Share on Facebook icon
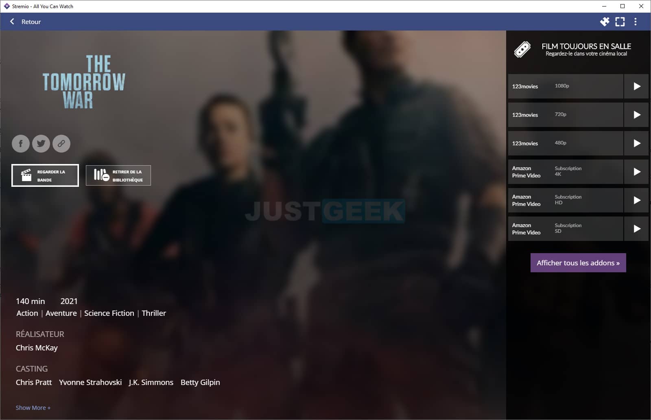Image resolution: width=651 pixels, height=420 pixels. 21,144
